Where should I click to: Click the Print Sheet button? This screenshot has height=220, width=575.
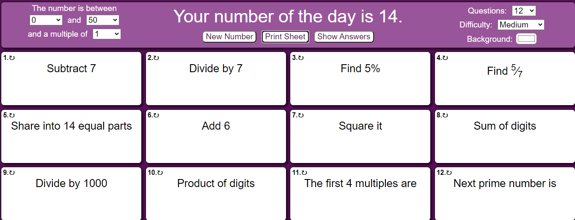point(285,37)
